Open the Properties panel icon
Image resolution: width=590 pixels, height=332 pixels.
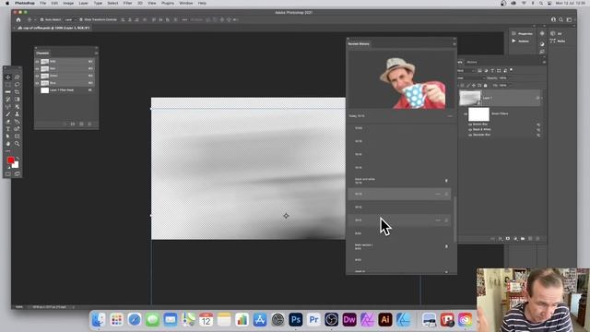click(514, 33)
